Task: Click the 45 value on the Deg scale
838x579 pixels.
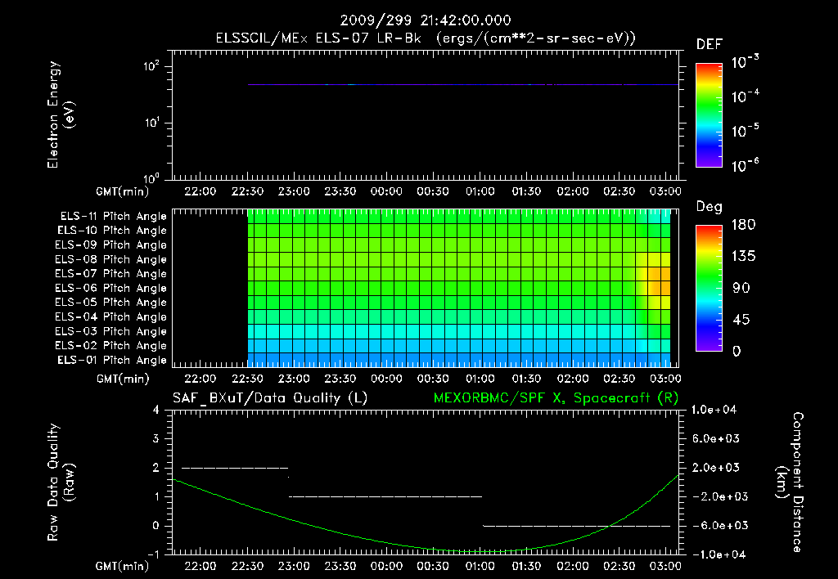Action: tap(741, 320)
